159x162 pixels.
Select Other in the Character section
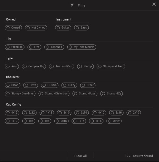tap(88, 85)
